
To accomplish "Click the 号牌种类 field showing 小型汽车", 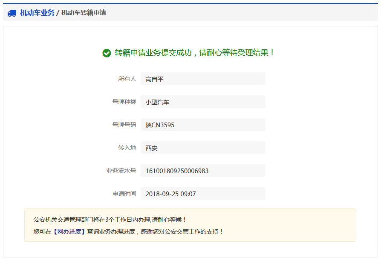I will click(x=202, y=102).
